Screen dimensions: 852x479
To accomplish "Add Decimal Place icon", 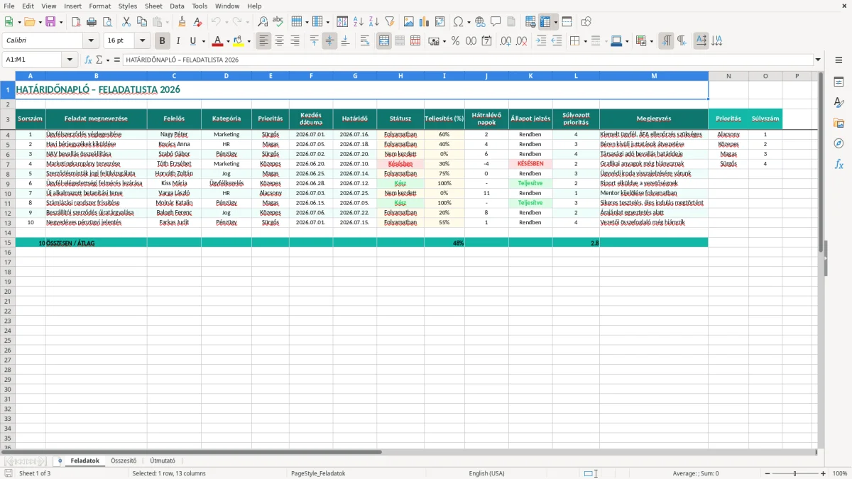I will [506, 41].
